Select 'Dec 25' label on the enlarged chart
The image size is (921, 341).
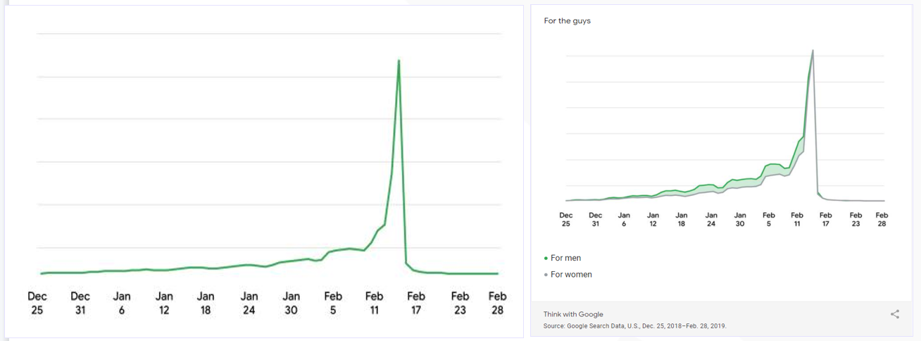[x=37, y=303]
